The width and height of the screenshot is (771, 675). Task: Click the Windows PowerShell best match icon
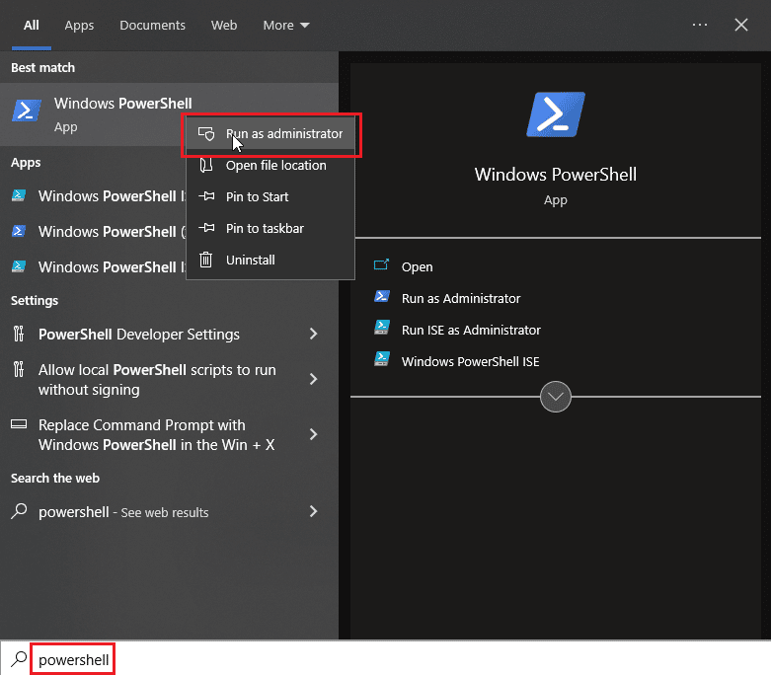coord(26,111)
